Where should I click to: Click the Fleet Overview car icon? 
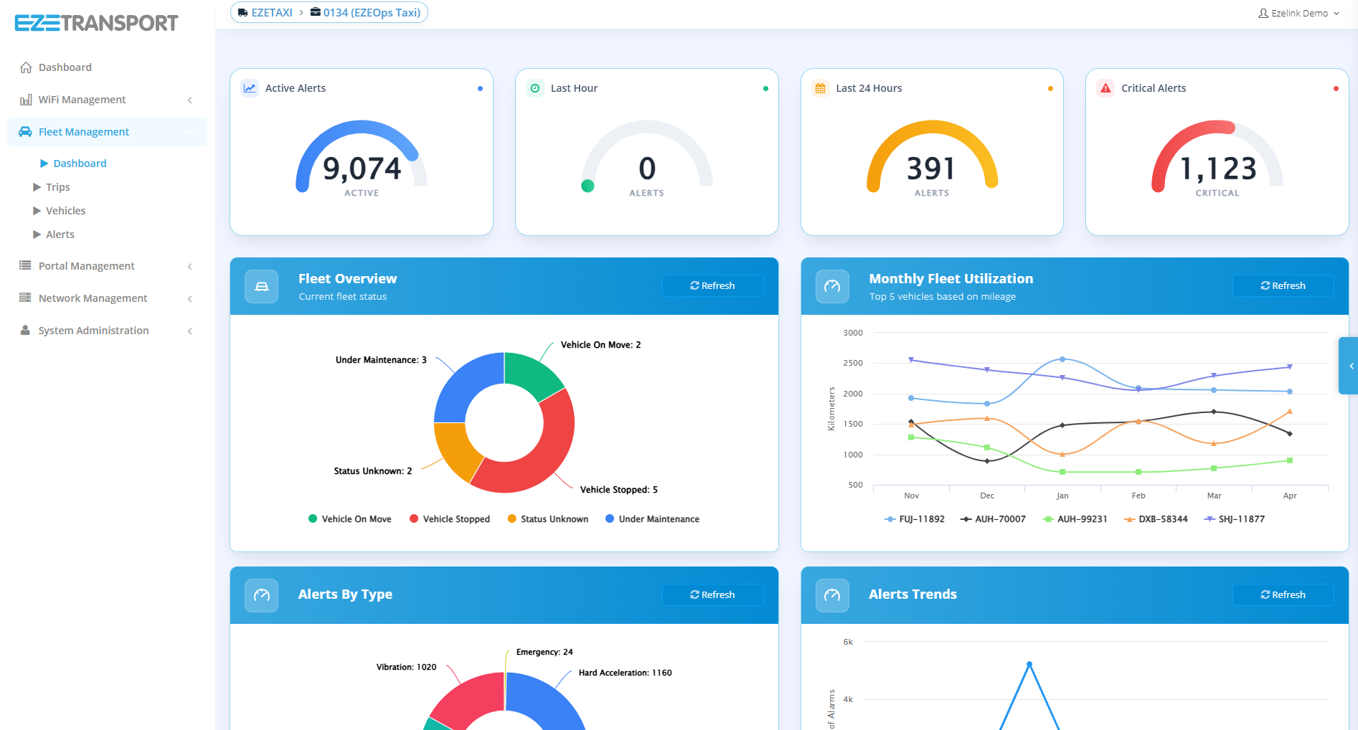pyautogui.click(x=262, y=286)
